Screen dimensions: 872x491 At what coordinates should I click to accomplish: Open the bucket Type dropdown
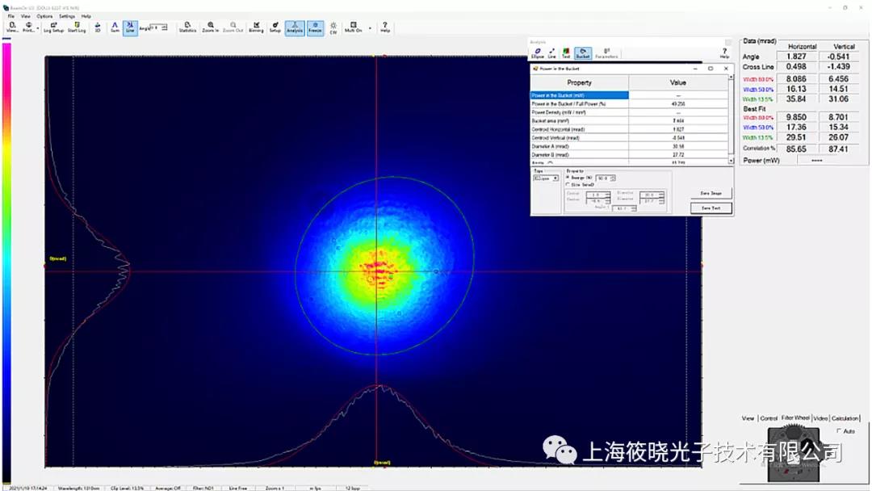pos(546,178)
